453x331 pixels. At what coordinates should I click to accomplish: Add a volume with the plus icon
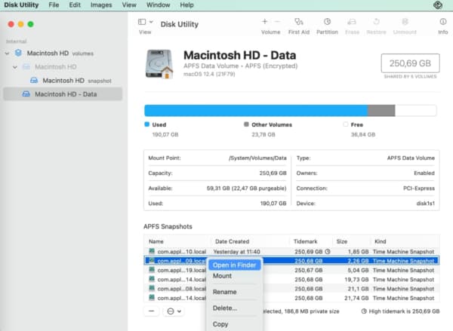265,21
